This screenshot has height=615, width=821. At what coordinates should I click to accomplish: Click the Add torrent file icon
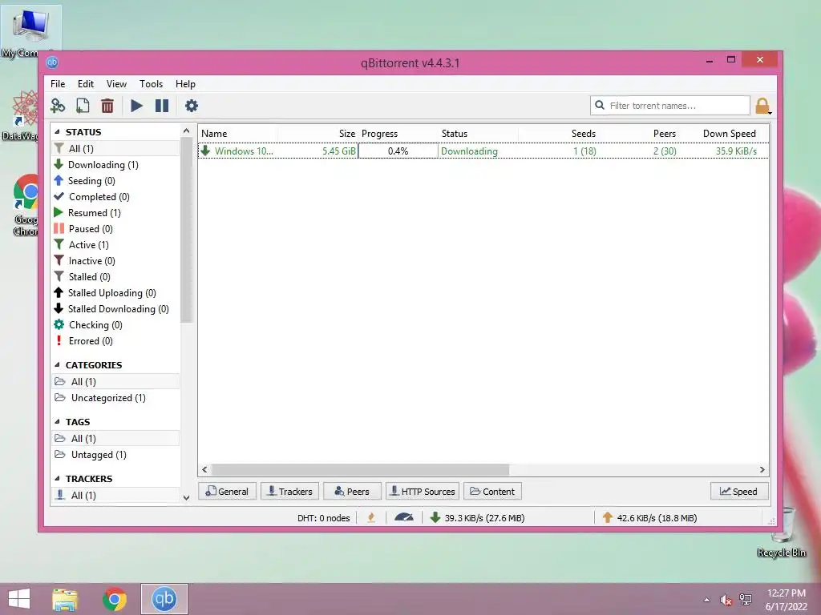83,106
